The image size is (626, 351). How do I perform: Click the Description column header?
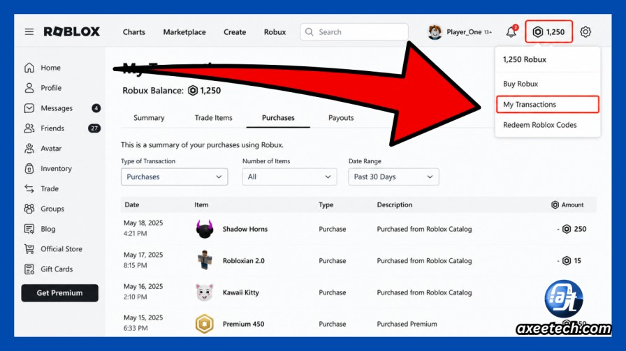(x=395, y=204)
